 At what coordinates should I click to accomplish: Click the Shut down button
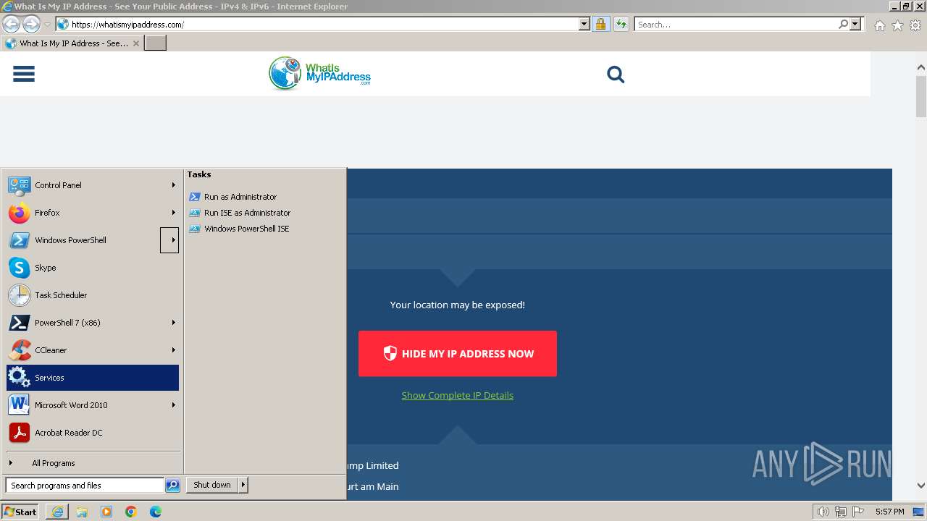point(212,485)
